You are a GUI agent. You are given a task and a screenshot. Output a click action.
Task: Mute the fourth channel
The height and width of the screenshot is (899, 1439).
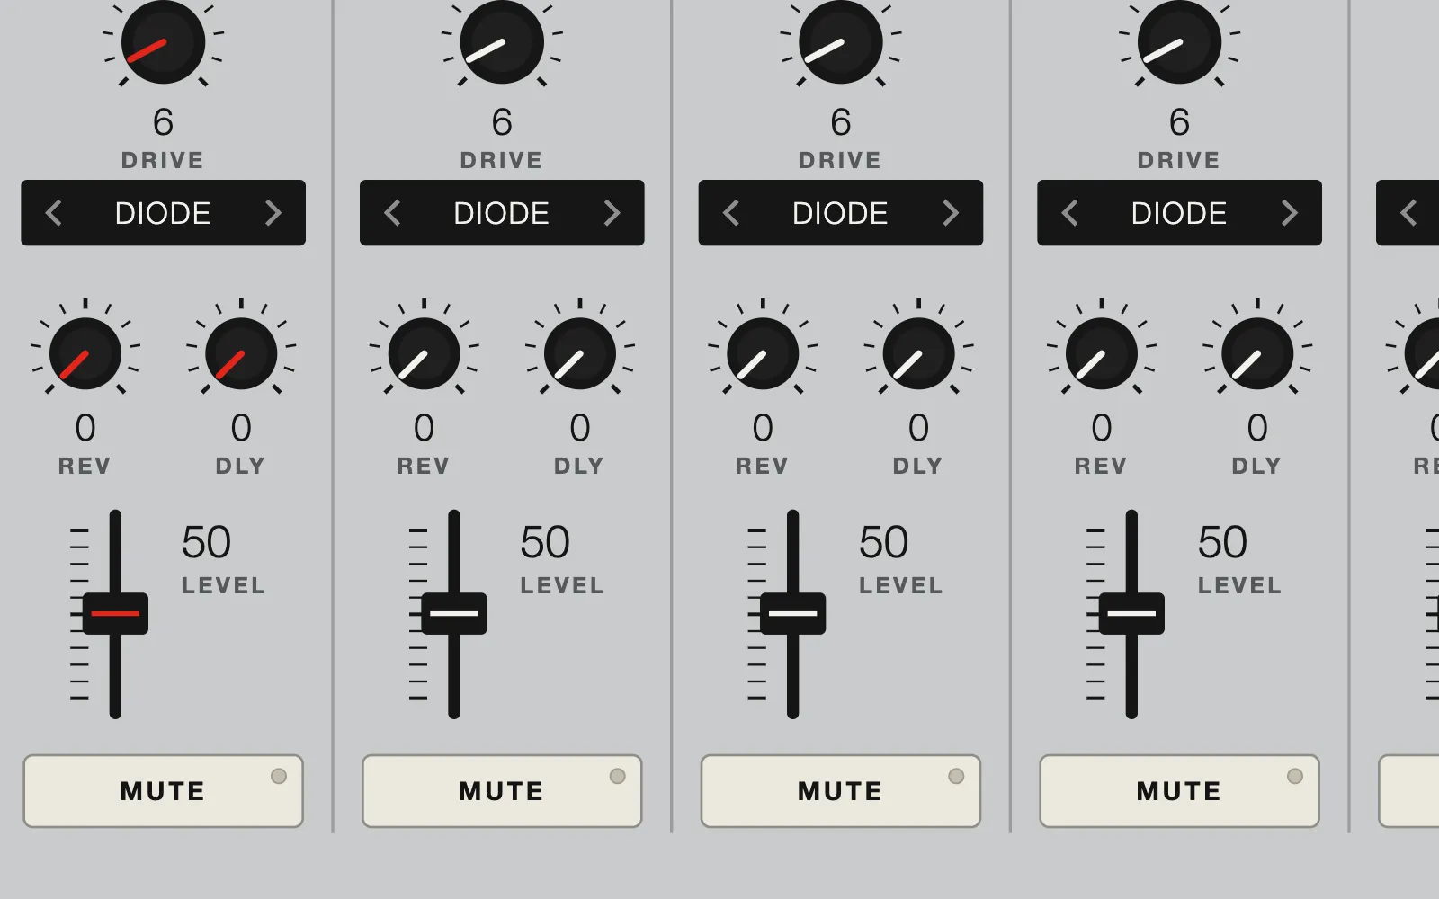(x=1179, y=791)
